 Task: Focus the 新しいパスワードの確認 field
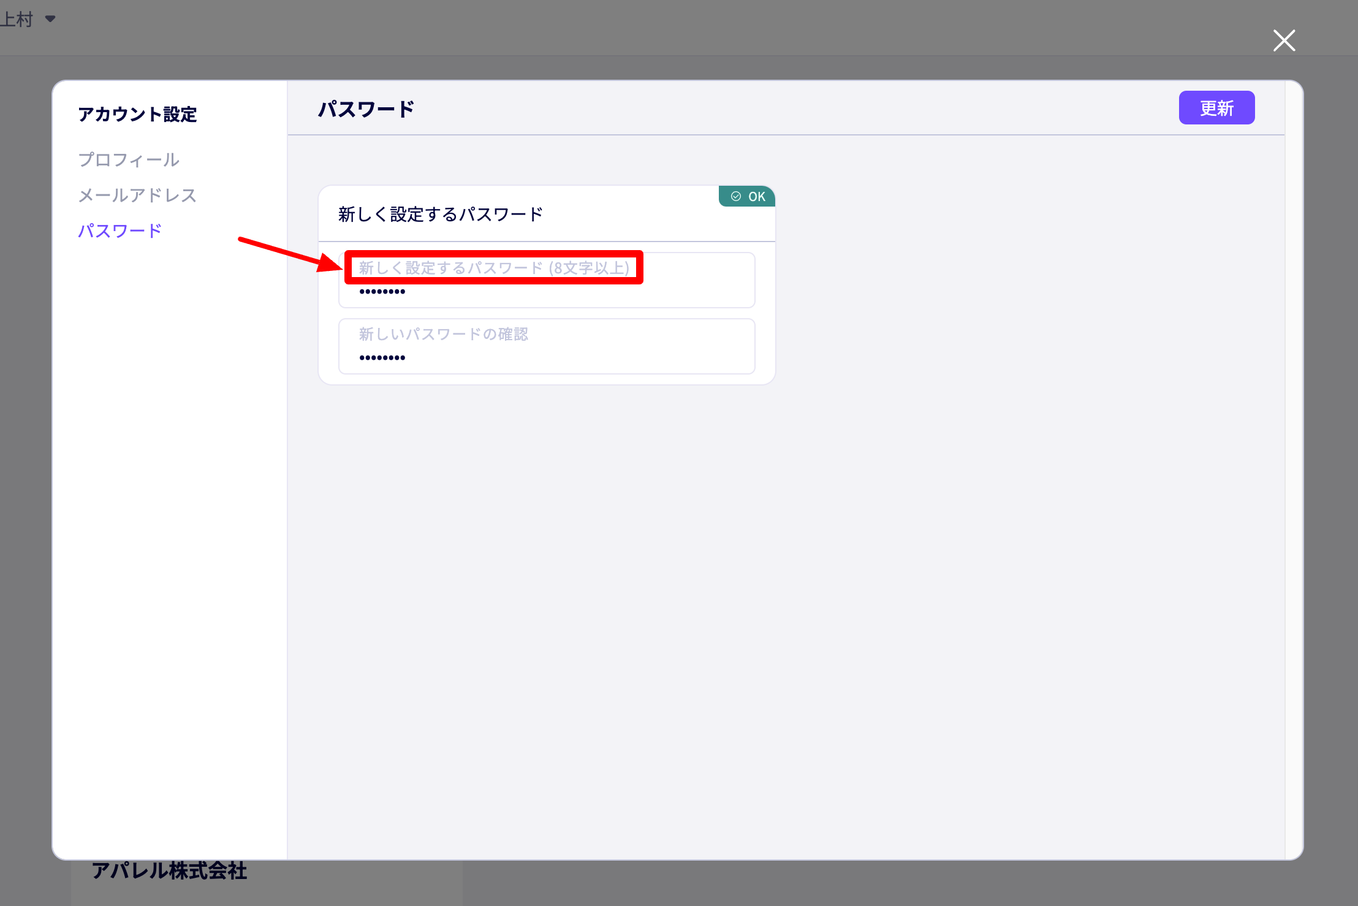click(x=547, y=346)
